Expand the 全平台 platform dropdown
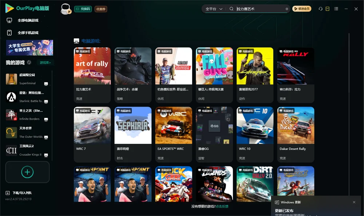Viewport: 364px width, 216px height. 214,9
